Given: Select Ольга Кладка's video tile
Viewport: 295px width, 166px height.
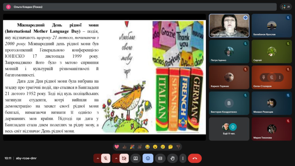Looking at the screenshot, I should pos(229,26).
